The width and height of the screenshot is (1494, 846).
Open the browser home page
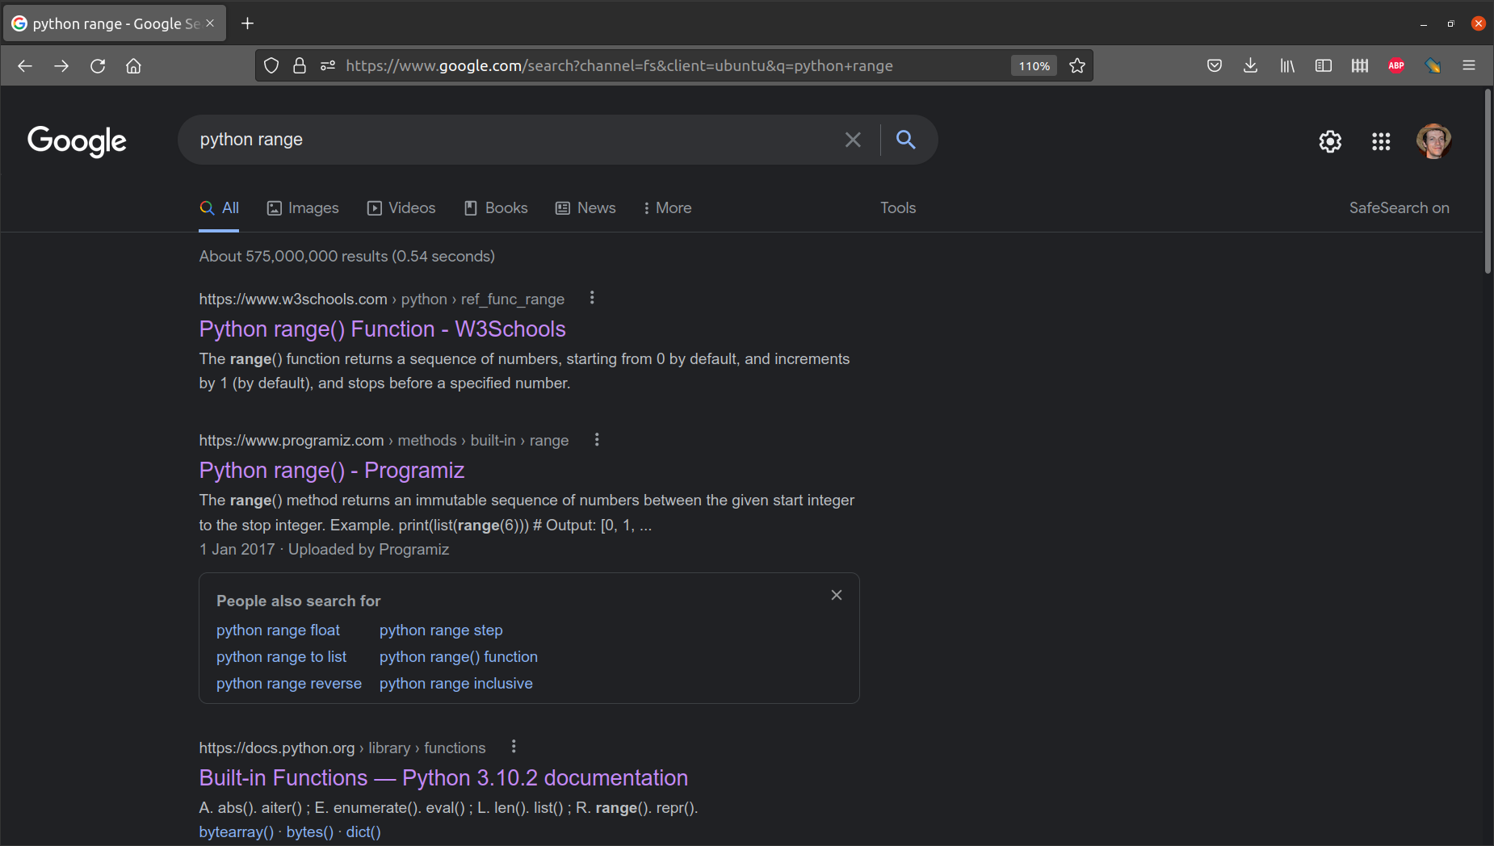[x=134, y=66]
